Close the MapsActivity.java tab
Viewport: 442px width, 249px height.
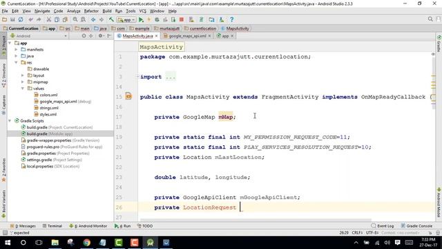click(157, 36)
